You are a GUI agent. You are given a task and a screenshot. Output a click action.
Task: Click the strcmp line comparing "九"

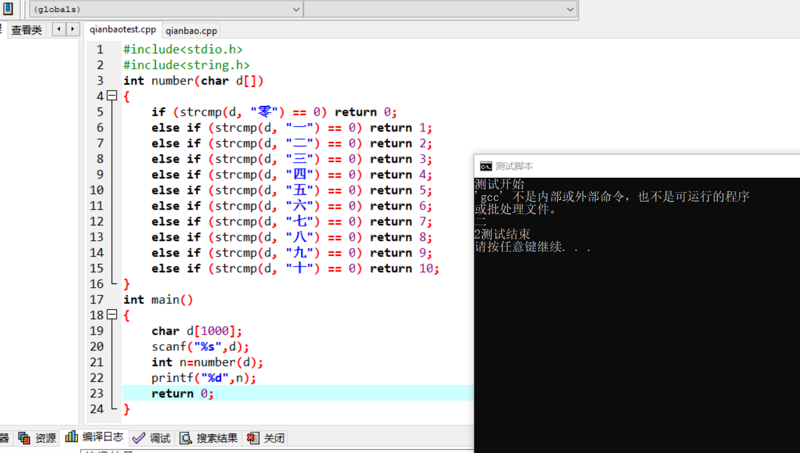point(292,253)
